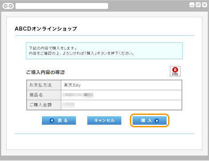Image resolution: width=209 pixels, height=161 pixels.
Task: Click the 下記の内容で購入をします notice text
Action: point(53,48)
